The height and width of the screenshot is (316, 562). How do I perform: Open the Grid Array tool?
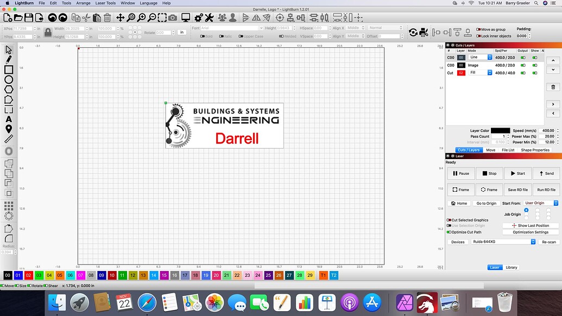9,206
